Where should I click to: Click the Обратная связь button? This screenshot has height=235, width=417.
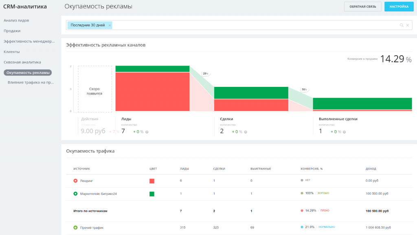[x=362, y=6]
